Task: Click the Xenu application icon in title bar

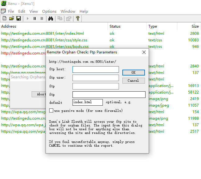Action: pyautogui.click(x=4, y=3)
